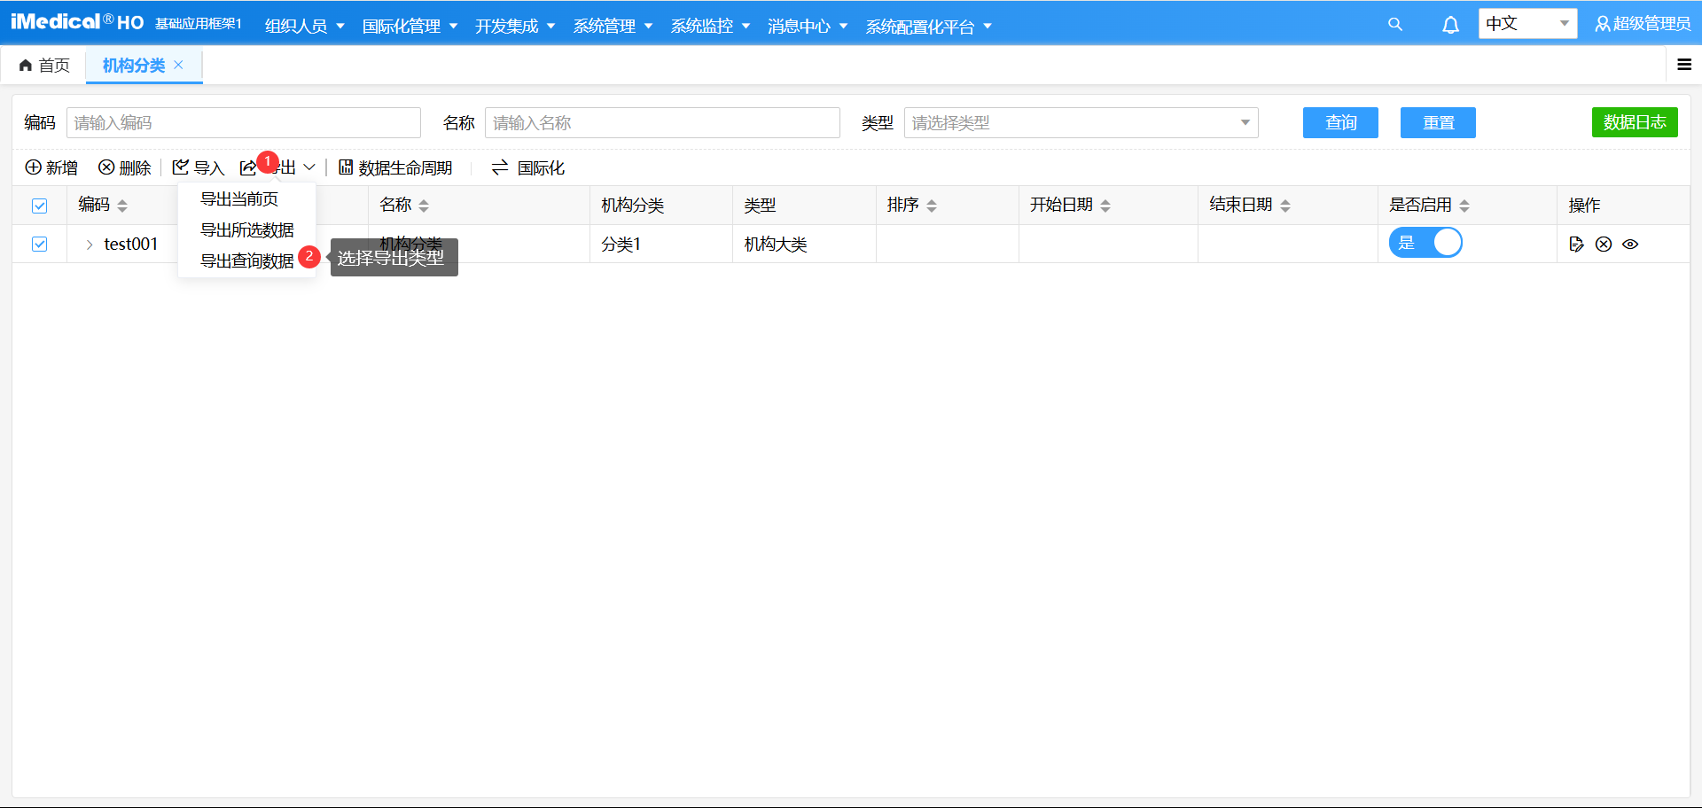Click the edit icon for test001 row

pyautogui.click(x=1577, y=244)
